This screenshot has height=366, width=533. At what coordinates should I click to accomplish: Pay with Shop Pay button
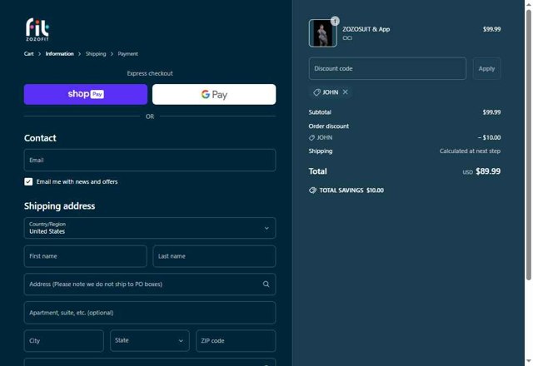coord(86,94)
